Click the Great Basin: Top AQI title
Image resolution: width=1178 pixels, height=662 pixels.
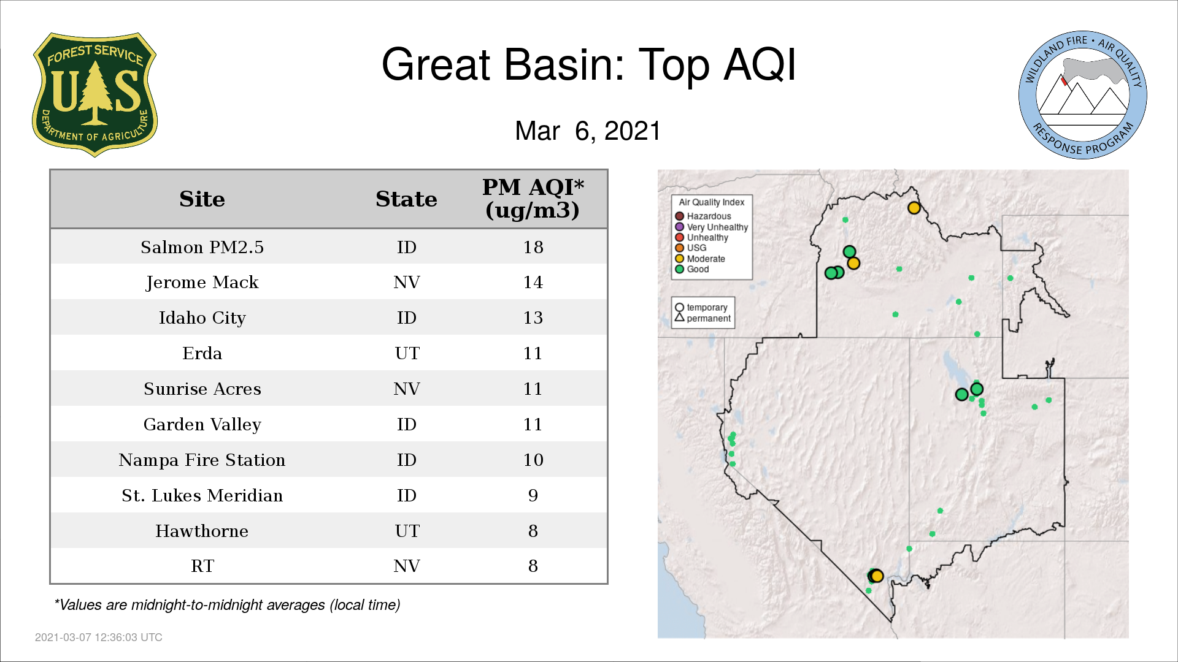pyautogui.click(x=588, y=64)
